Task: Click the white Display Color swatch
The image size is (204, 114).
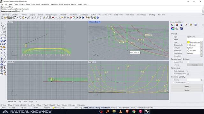Action: [x=188, y=45]
